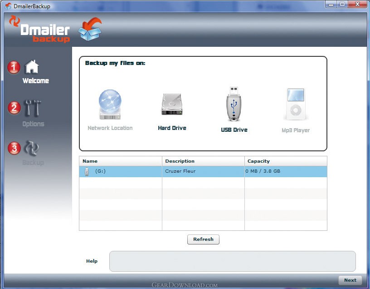370x289 pixels.
Task: Click the DmailerBackup title bar app icon
Action: 8,6
